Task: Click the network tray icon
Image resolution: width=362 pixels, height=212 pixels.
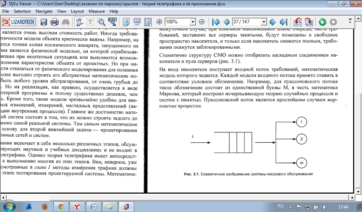Action: click(307, 207)
